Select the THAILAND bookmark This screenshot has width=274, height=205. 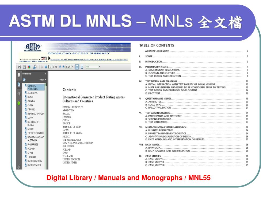pyautogui.click(x=32, y=157)
